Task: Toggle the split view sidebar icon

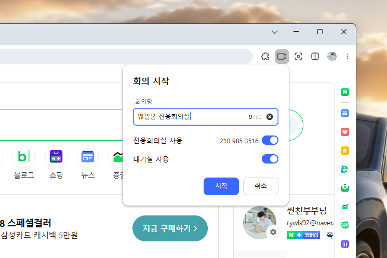Action: (x=315, y=57)
